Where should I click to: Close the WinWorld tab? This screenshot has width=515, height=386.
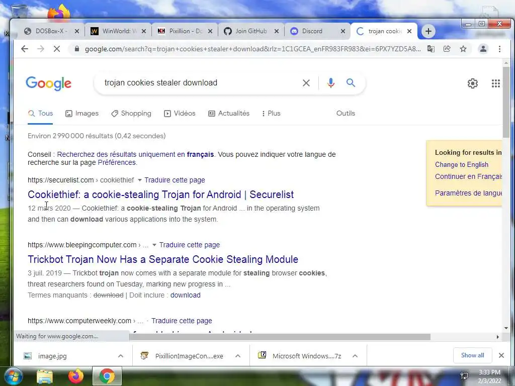pos(144,31)
